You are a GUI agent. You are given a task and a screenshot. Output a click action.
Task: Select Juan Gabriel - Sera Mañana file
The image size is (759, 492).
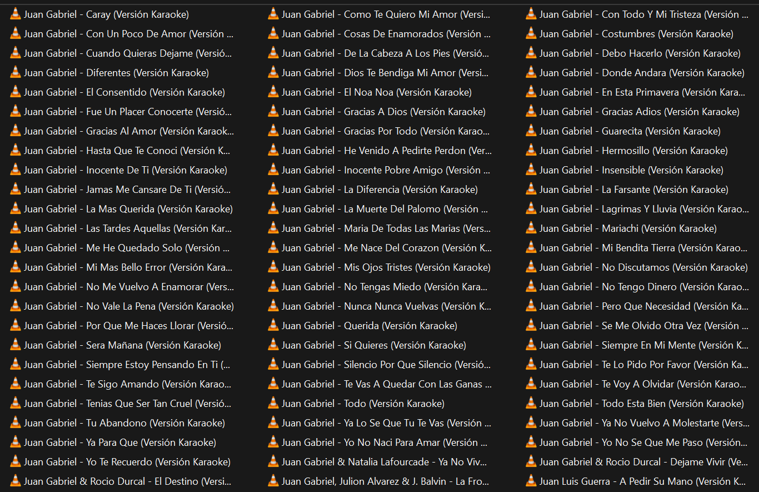coord(122,345)
